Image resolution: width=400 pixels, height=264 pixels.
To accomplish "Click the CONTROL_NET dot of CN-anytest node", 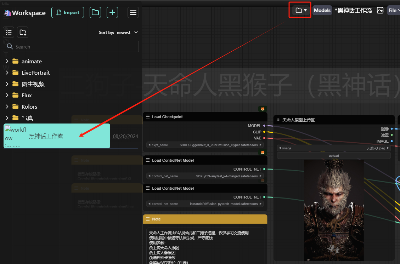I will 264,169.
